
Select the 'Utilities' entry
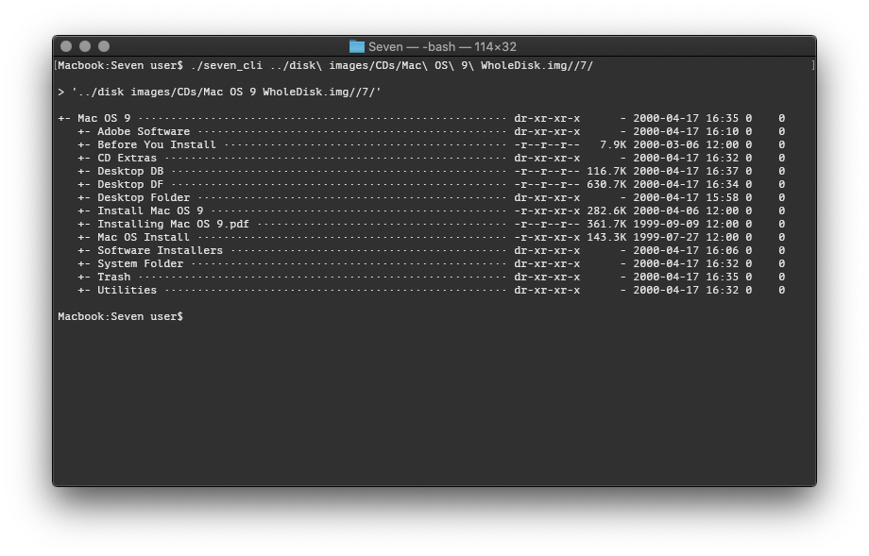tap(127, 290)
